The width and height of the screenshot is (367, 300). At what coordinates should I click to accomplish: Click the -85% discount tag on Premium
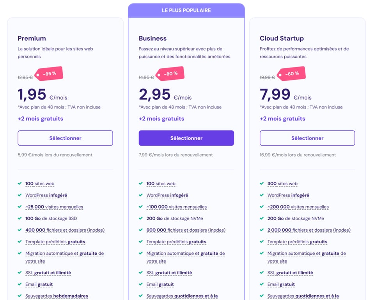click(50, 73)
